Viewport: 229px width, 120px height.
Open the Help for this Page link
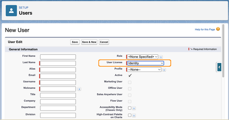point(204,29)
